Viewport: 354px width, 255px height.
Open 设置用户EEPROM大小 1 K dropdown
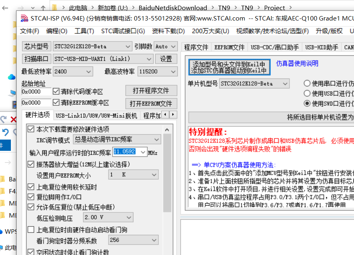point(133,175)
